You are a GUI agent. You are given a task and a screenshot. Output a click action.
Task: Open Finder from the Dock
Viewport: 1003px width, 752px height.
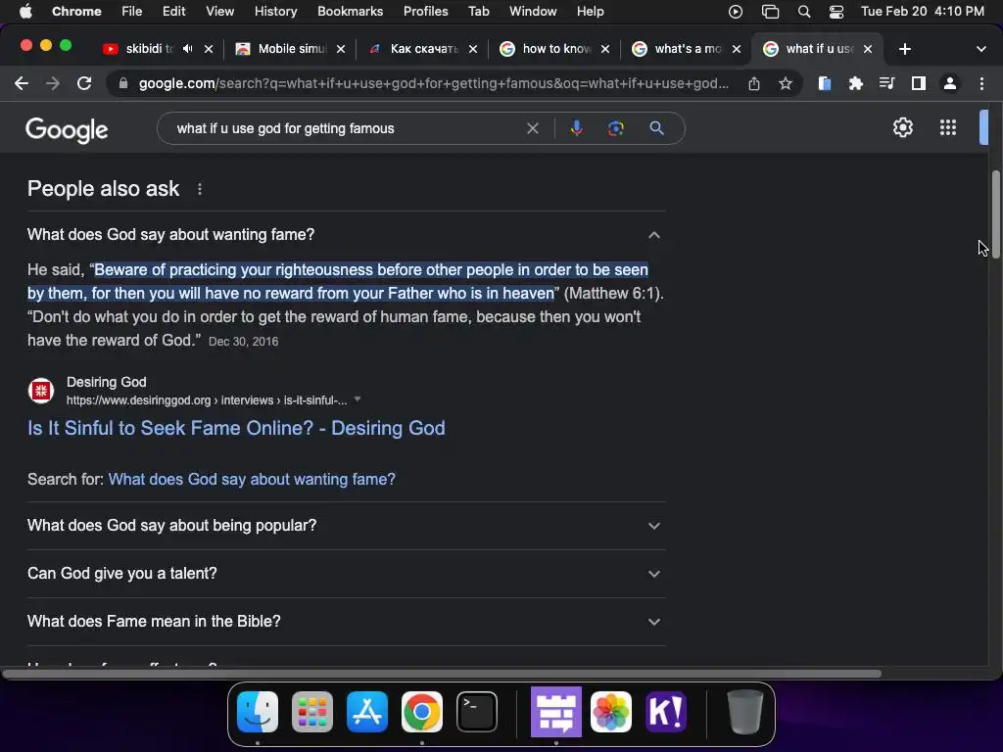(258, 712)
